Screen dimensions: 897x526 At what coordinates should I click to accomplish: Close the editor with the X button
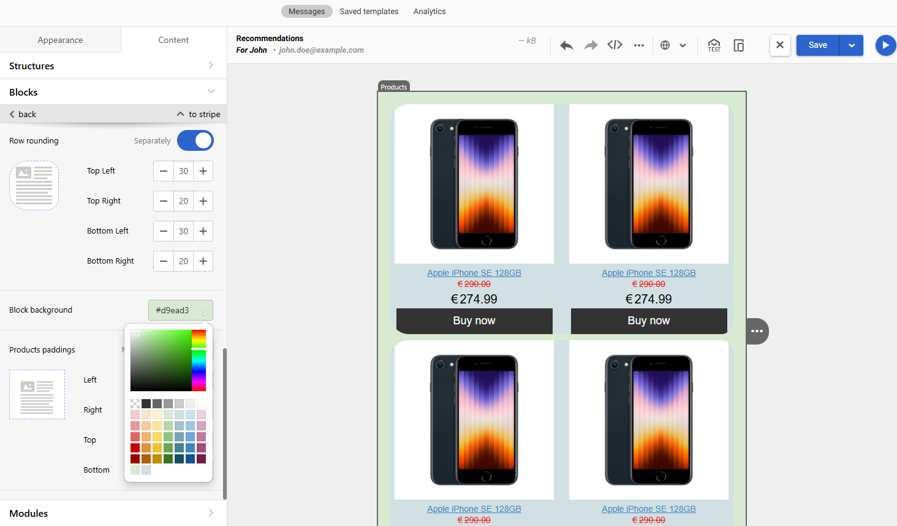780,45
